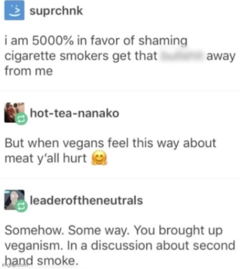
Task: Click the green reblog badge on leaderoftheneutrals' avatar
Action: (x=21, y=206)
